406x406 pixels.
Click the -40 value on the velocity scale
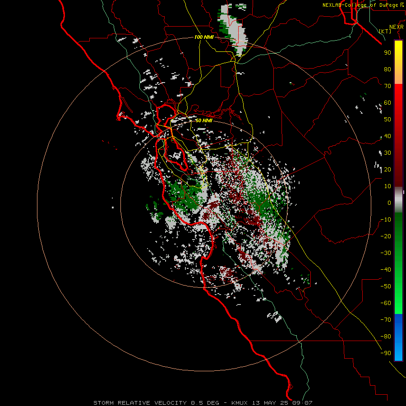(x=386, y=270)
